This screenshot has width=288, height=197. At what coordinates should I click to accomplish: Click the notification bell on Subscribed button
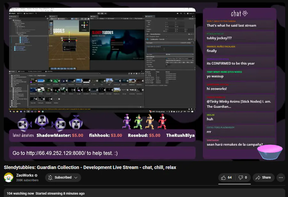[50, 177]
